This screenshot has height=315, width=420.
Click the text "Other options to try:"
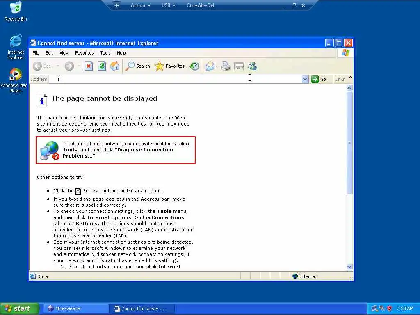tap(61, 177)
